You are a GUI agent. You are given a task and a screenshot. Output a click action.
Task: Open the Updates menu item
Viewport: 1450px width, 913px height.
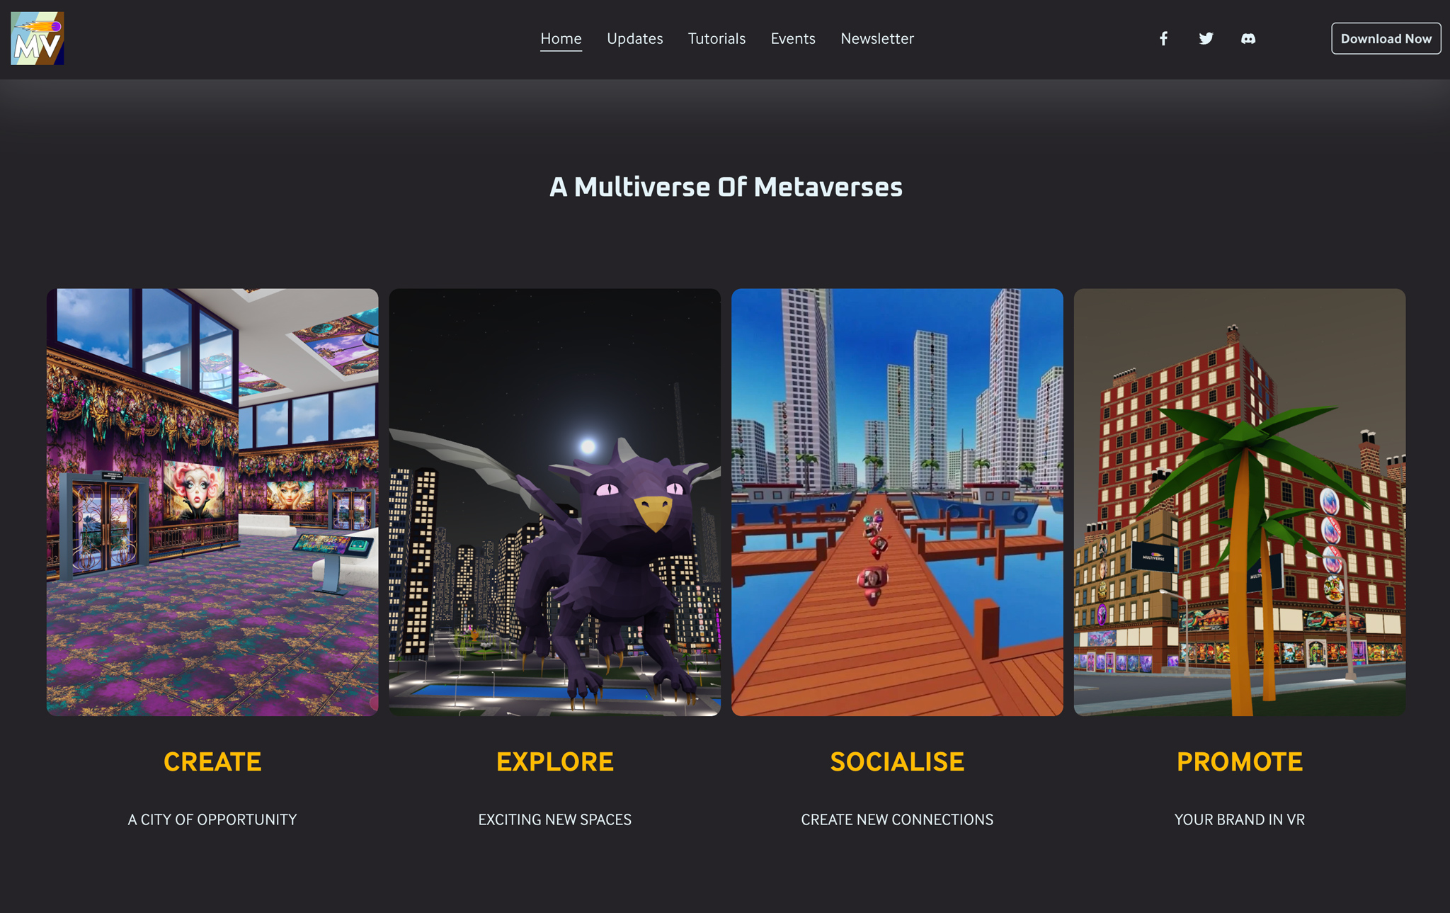634,38
